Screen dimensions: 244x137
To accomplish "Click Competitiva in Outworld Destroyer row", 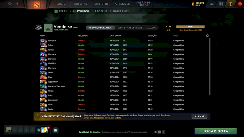I will pyautogui.click(x=178, y=86).
